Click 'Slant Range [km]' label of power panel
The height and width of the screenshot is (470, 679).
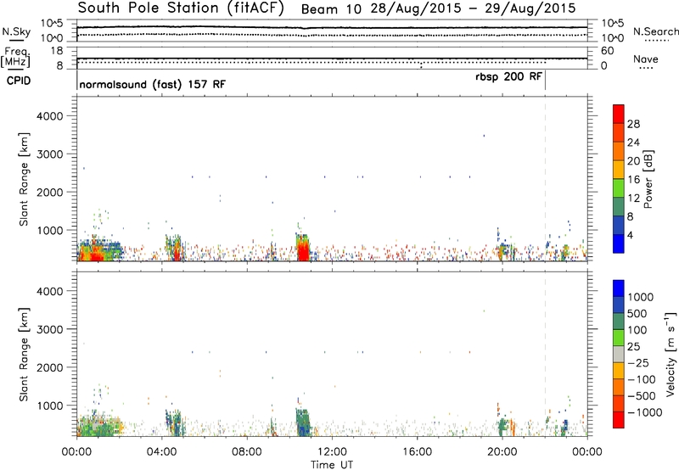[x=24, y=179]
